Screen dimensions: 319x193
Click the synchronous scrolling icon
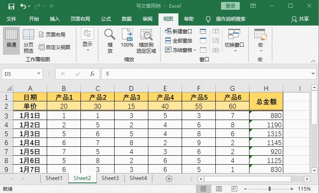point(216,41)
